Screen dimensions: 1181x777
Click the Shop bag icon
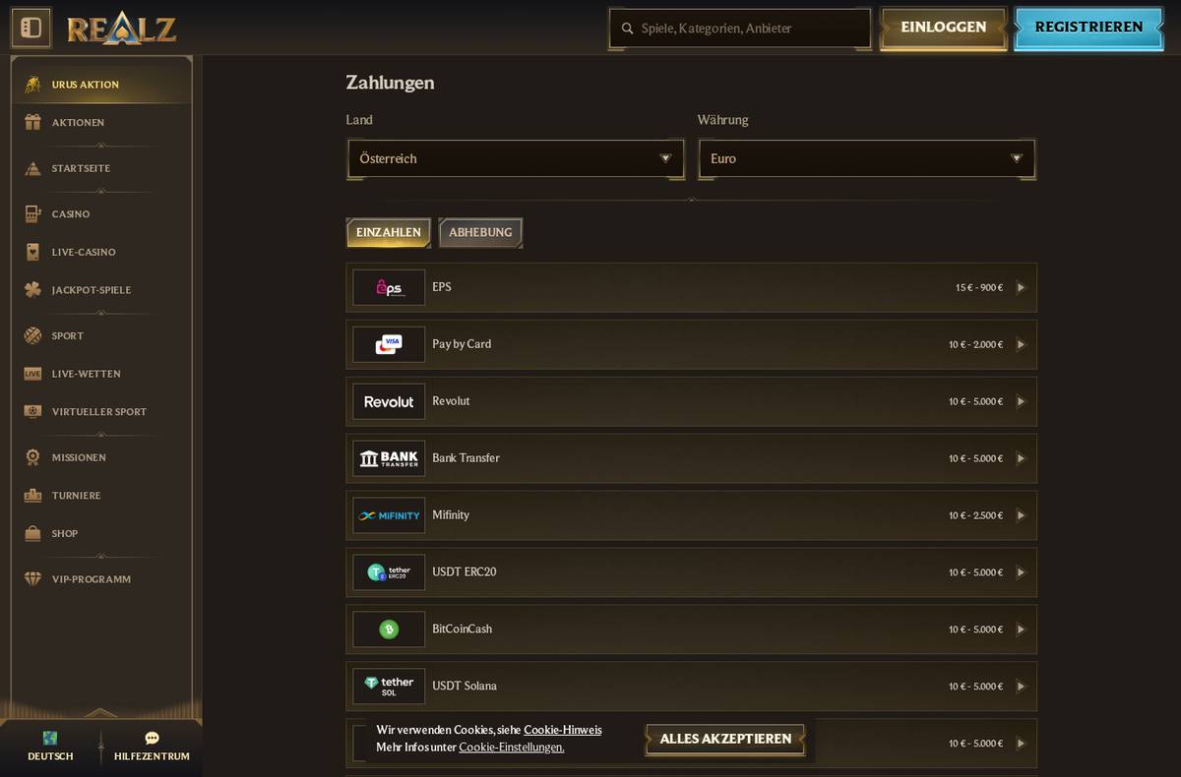(x=32, y=533)
